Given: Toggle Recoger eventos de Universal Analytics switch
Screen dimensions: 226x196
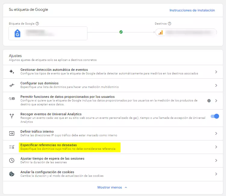Looking at the screenshot, I should coord(215,116).
